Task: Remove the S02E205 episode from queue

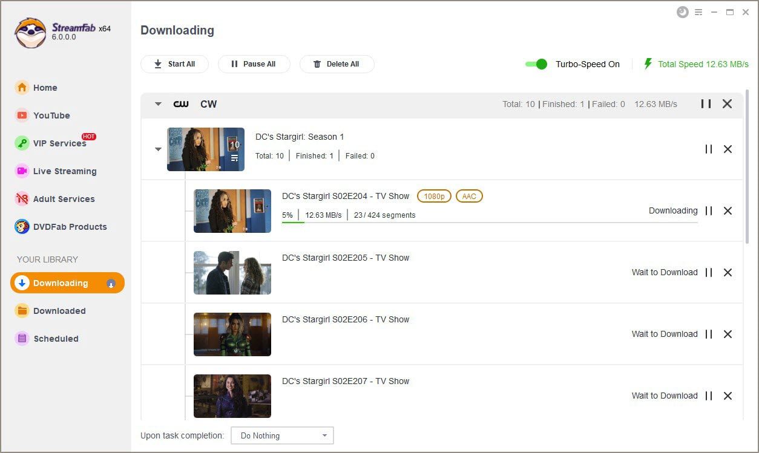Action: 728,272
